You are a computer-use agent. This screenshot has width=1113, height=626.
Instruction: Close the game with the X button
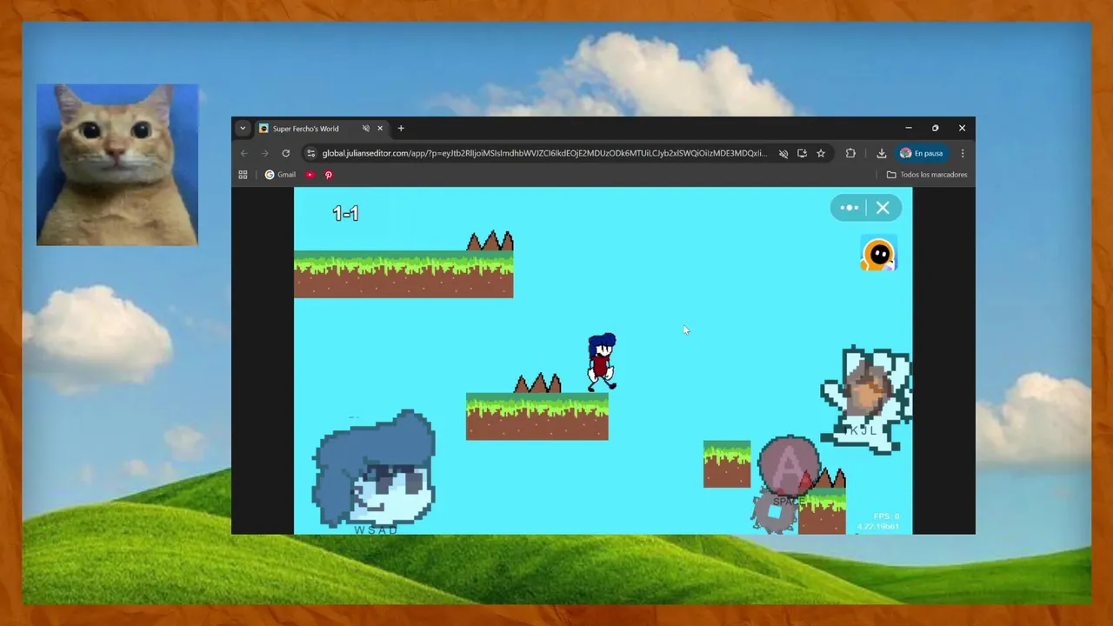pos(883,208)
